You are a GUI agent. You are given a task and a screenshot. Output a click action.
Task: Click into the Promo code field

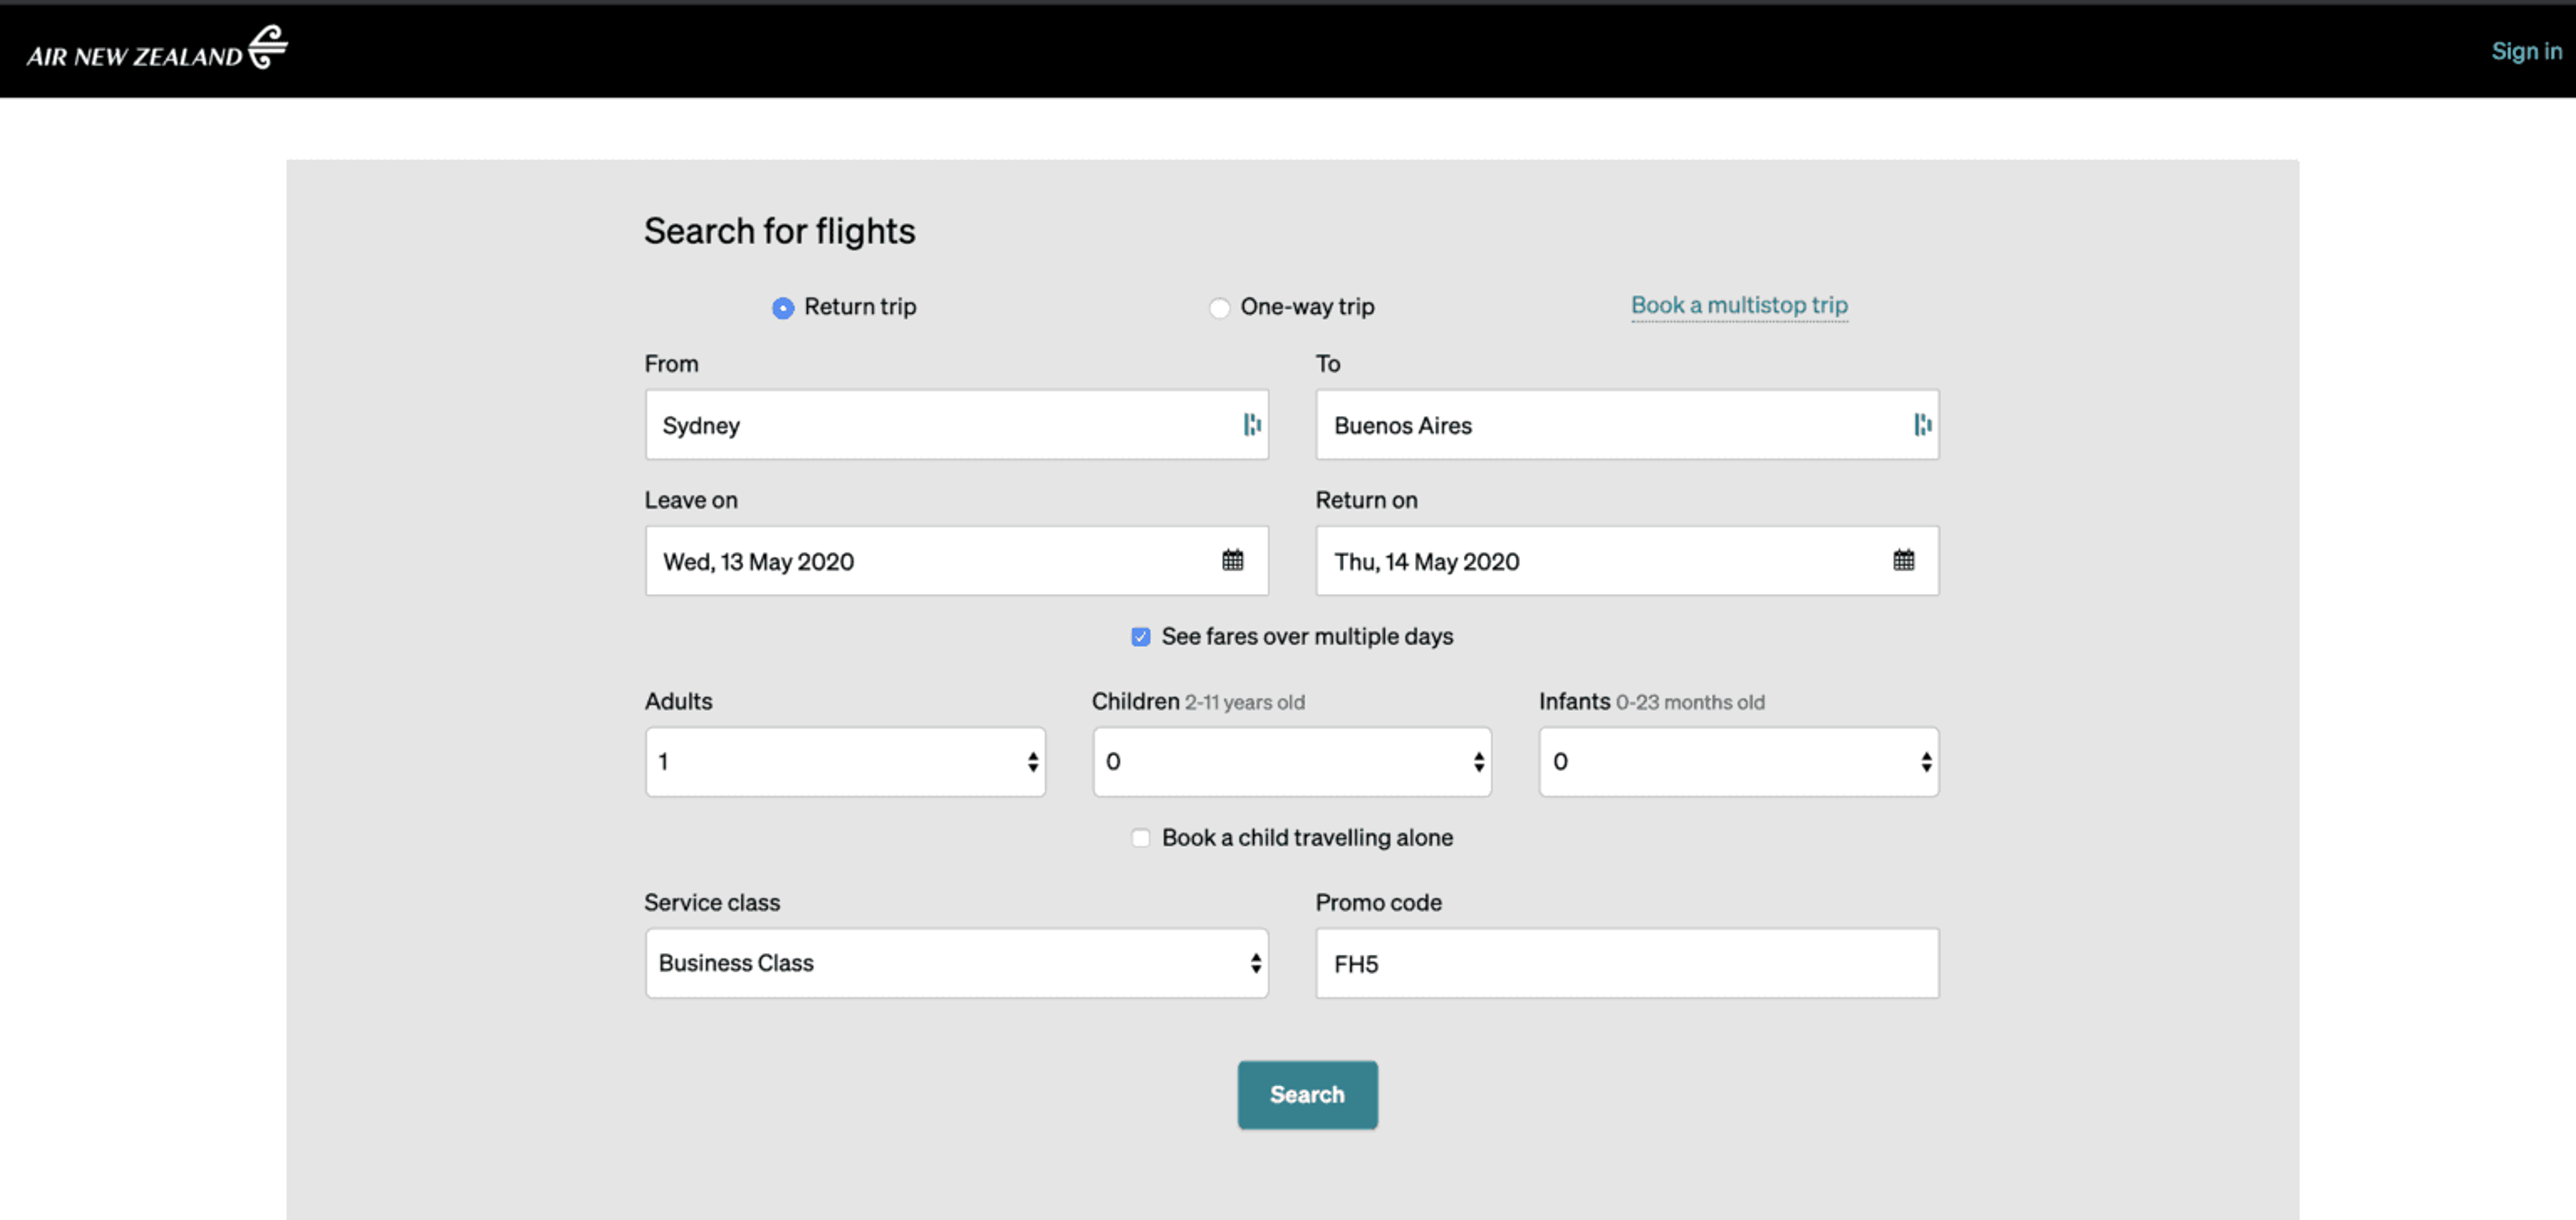click(1626, 964)
